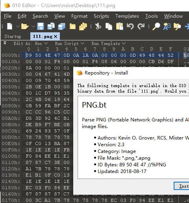Image resolution: width=189 pixels, height=203 pixels.
Task: Expand the Open file dropdown arrow
Action: coord(33,26)
